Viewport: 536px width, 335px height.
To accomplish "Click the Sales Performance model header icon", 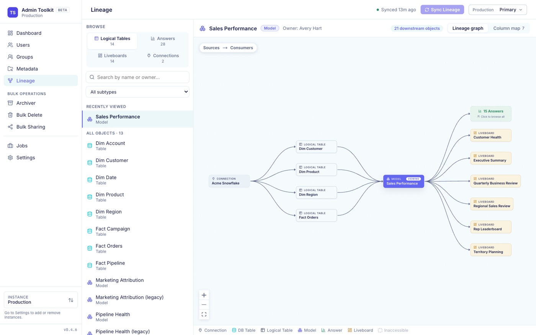I will tap(203, 28).
